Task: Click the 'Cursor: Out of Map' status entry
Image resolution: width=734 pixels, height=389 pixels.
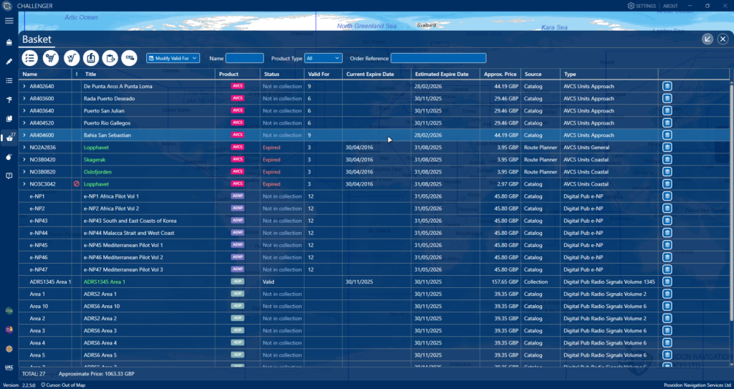Action: [x=63, y=385]
